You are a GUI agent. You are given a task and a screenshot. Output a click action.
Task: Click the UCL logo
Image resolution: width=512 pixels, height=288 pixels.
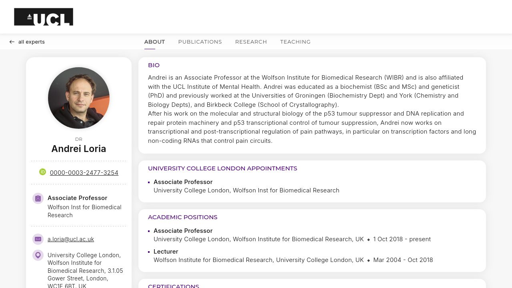pos(44,17)
